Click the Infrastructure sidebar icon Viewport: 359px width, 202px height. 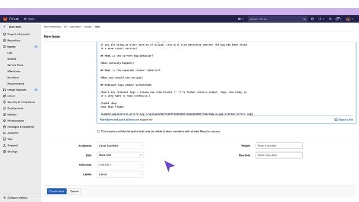point(4,121)
